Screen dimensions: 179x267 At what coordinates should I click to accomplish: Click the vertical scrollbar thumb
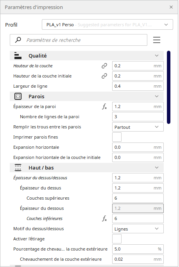pos(168,87)
